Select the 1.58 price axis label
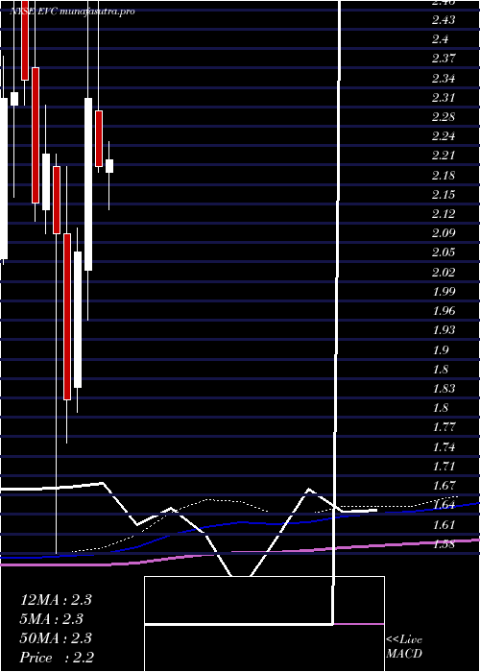The image size is (480, 672). [x=444, y=544]
